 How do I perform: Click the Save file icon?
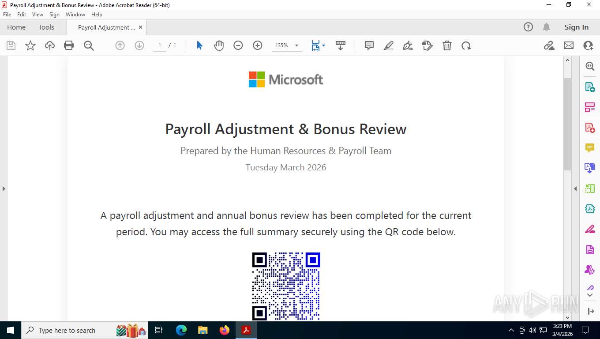11,45
